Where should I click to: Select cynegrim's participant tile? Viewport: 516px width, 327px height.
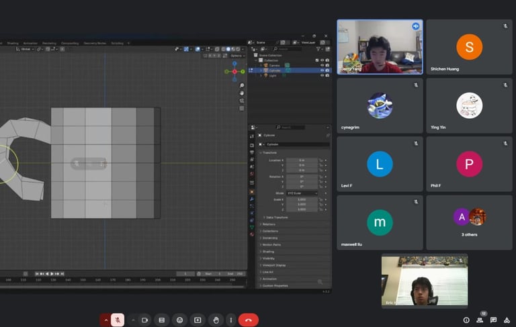point(380,105)
